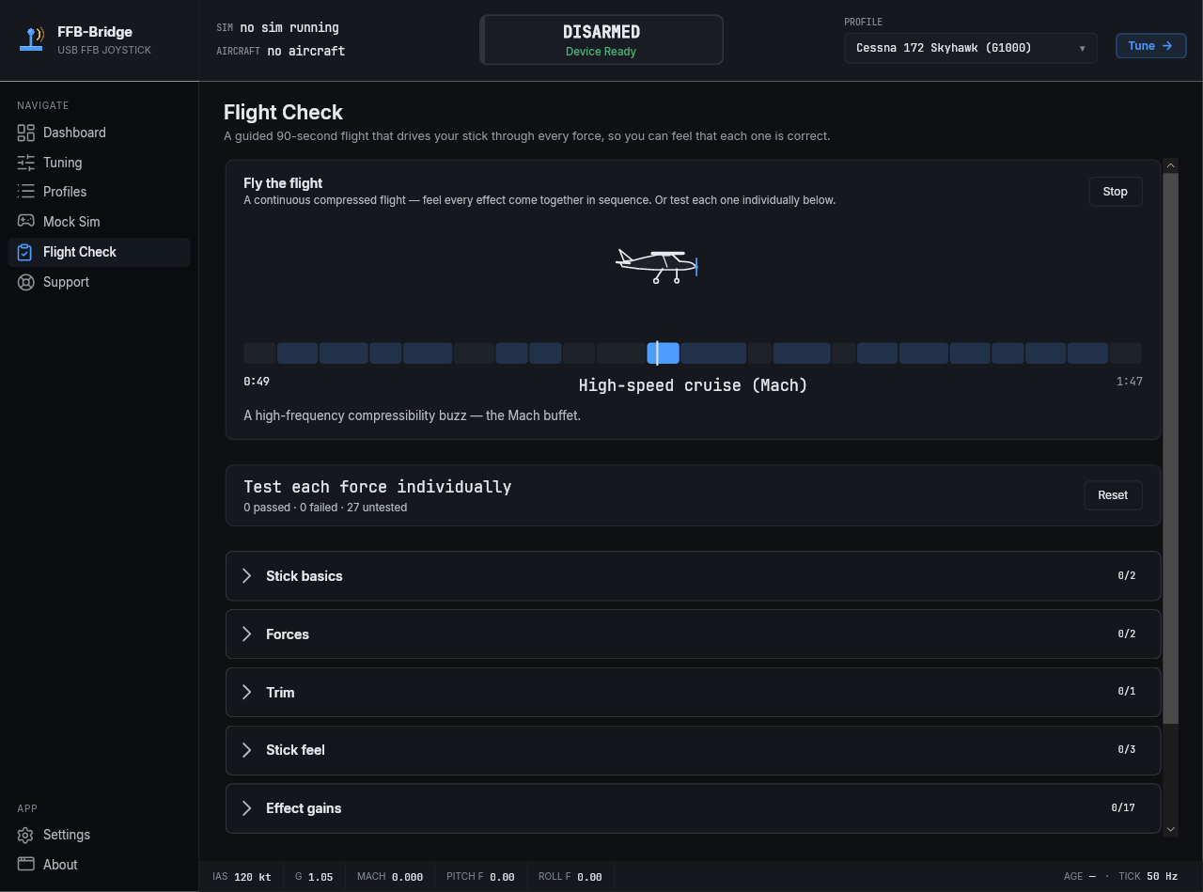Click the Mock Sim gamepad icon

tap(25, 222)
